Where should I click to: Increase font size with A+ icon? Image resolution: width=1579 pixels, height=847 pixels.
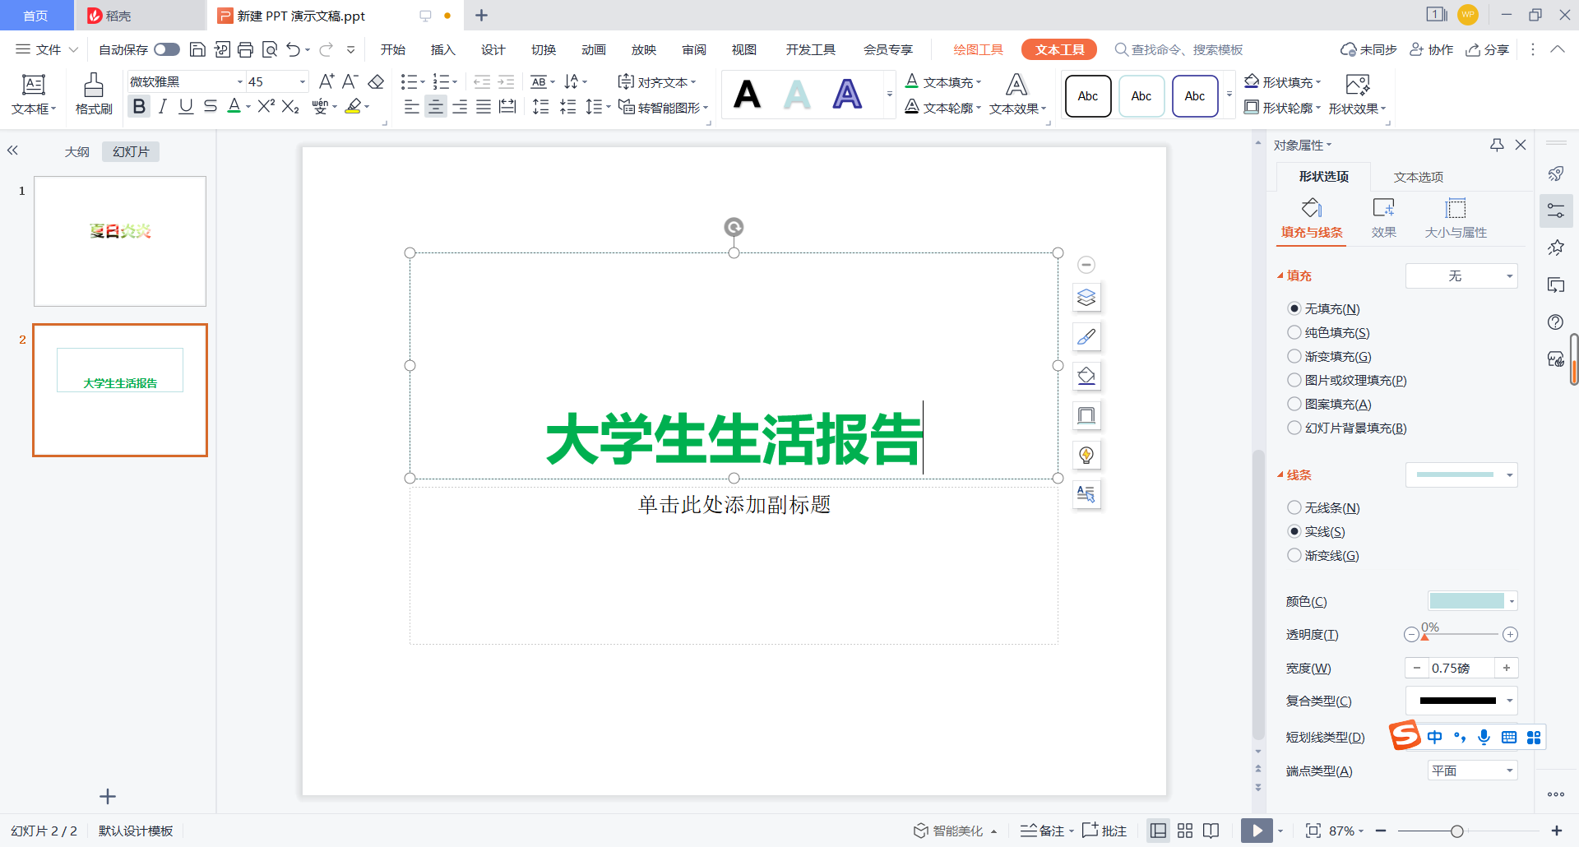[326, 81]
